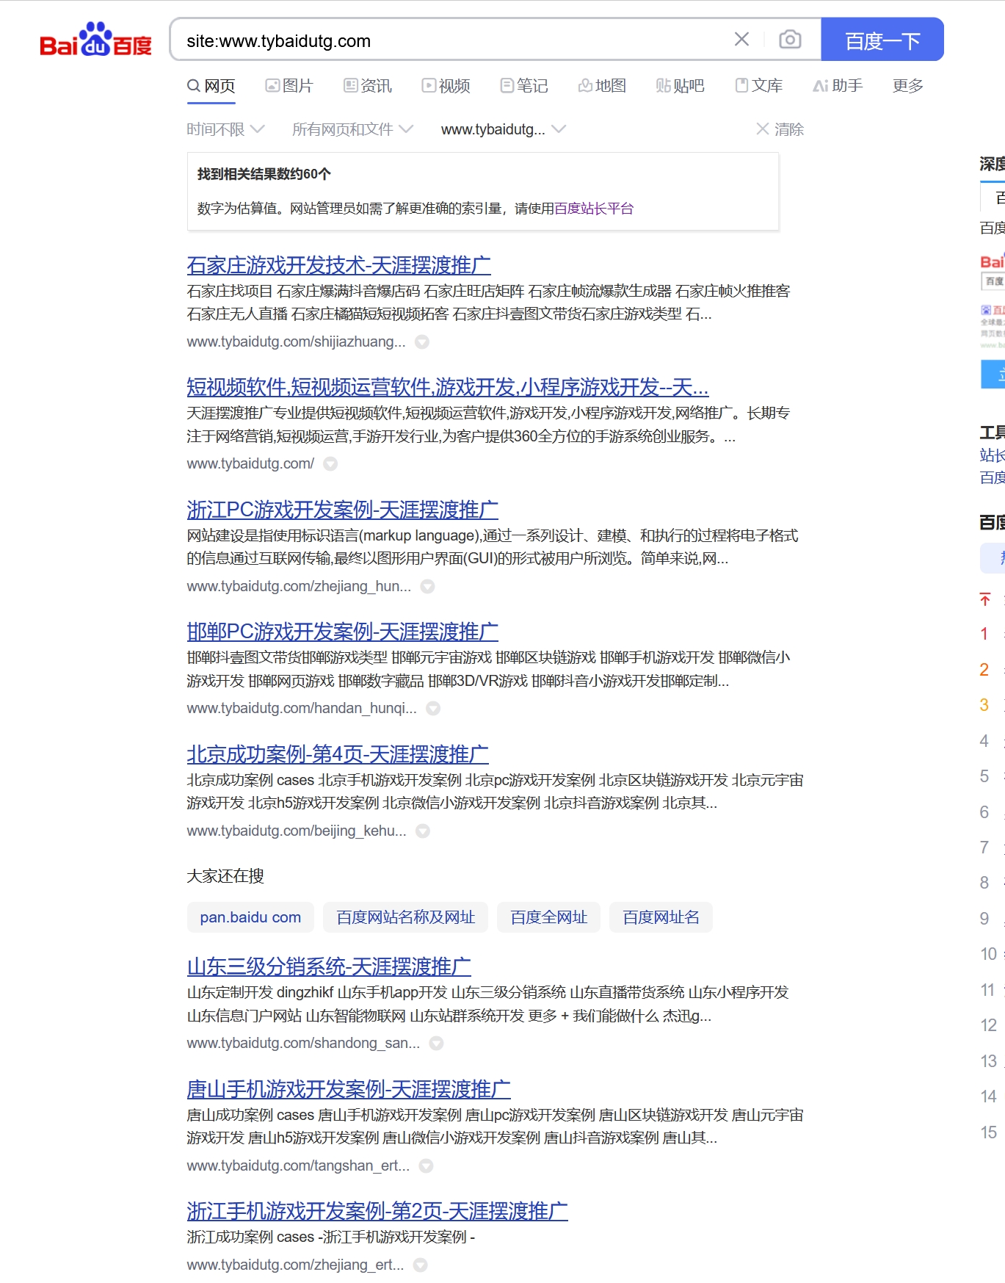Click the Baidu logo
The height and width of the screenshot is (1283, 1005).
point(95,40)
